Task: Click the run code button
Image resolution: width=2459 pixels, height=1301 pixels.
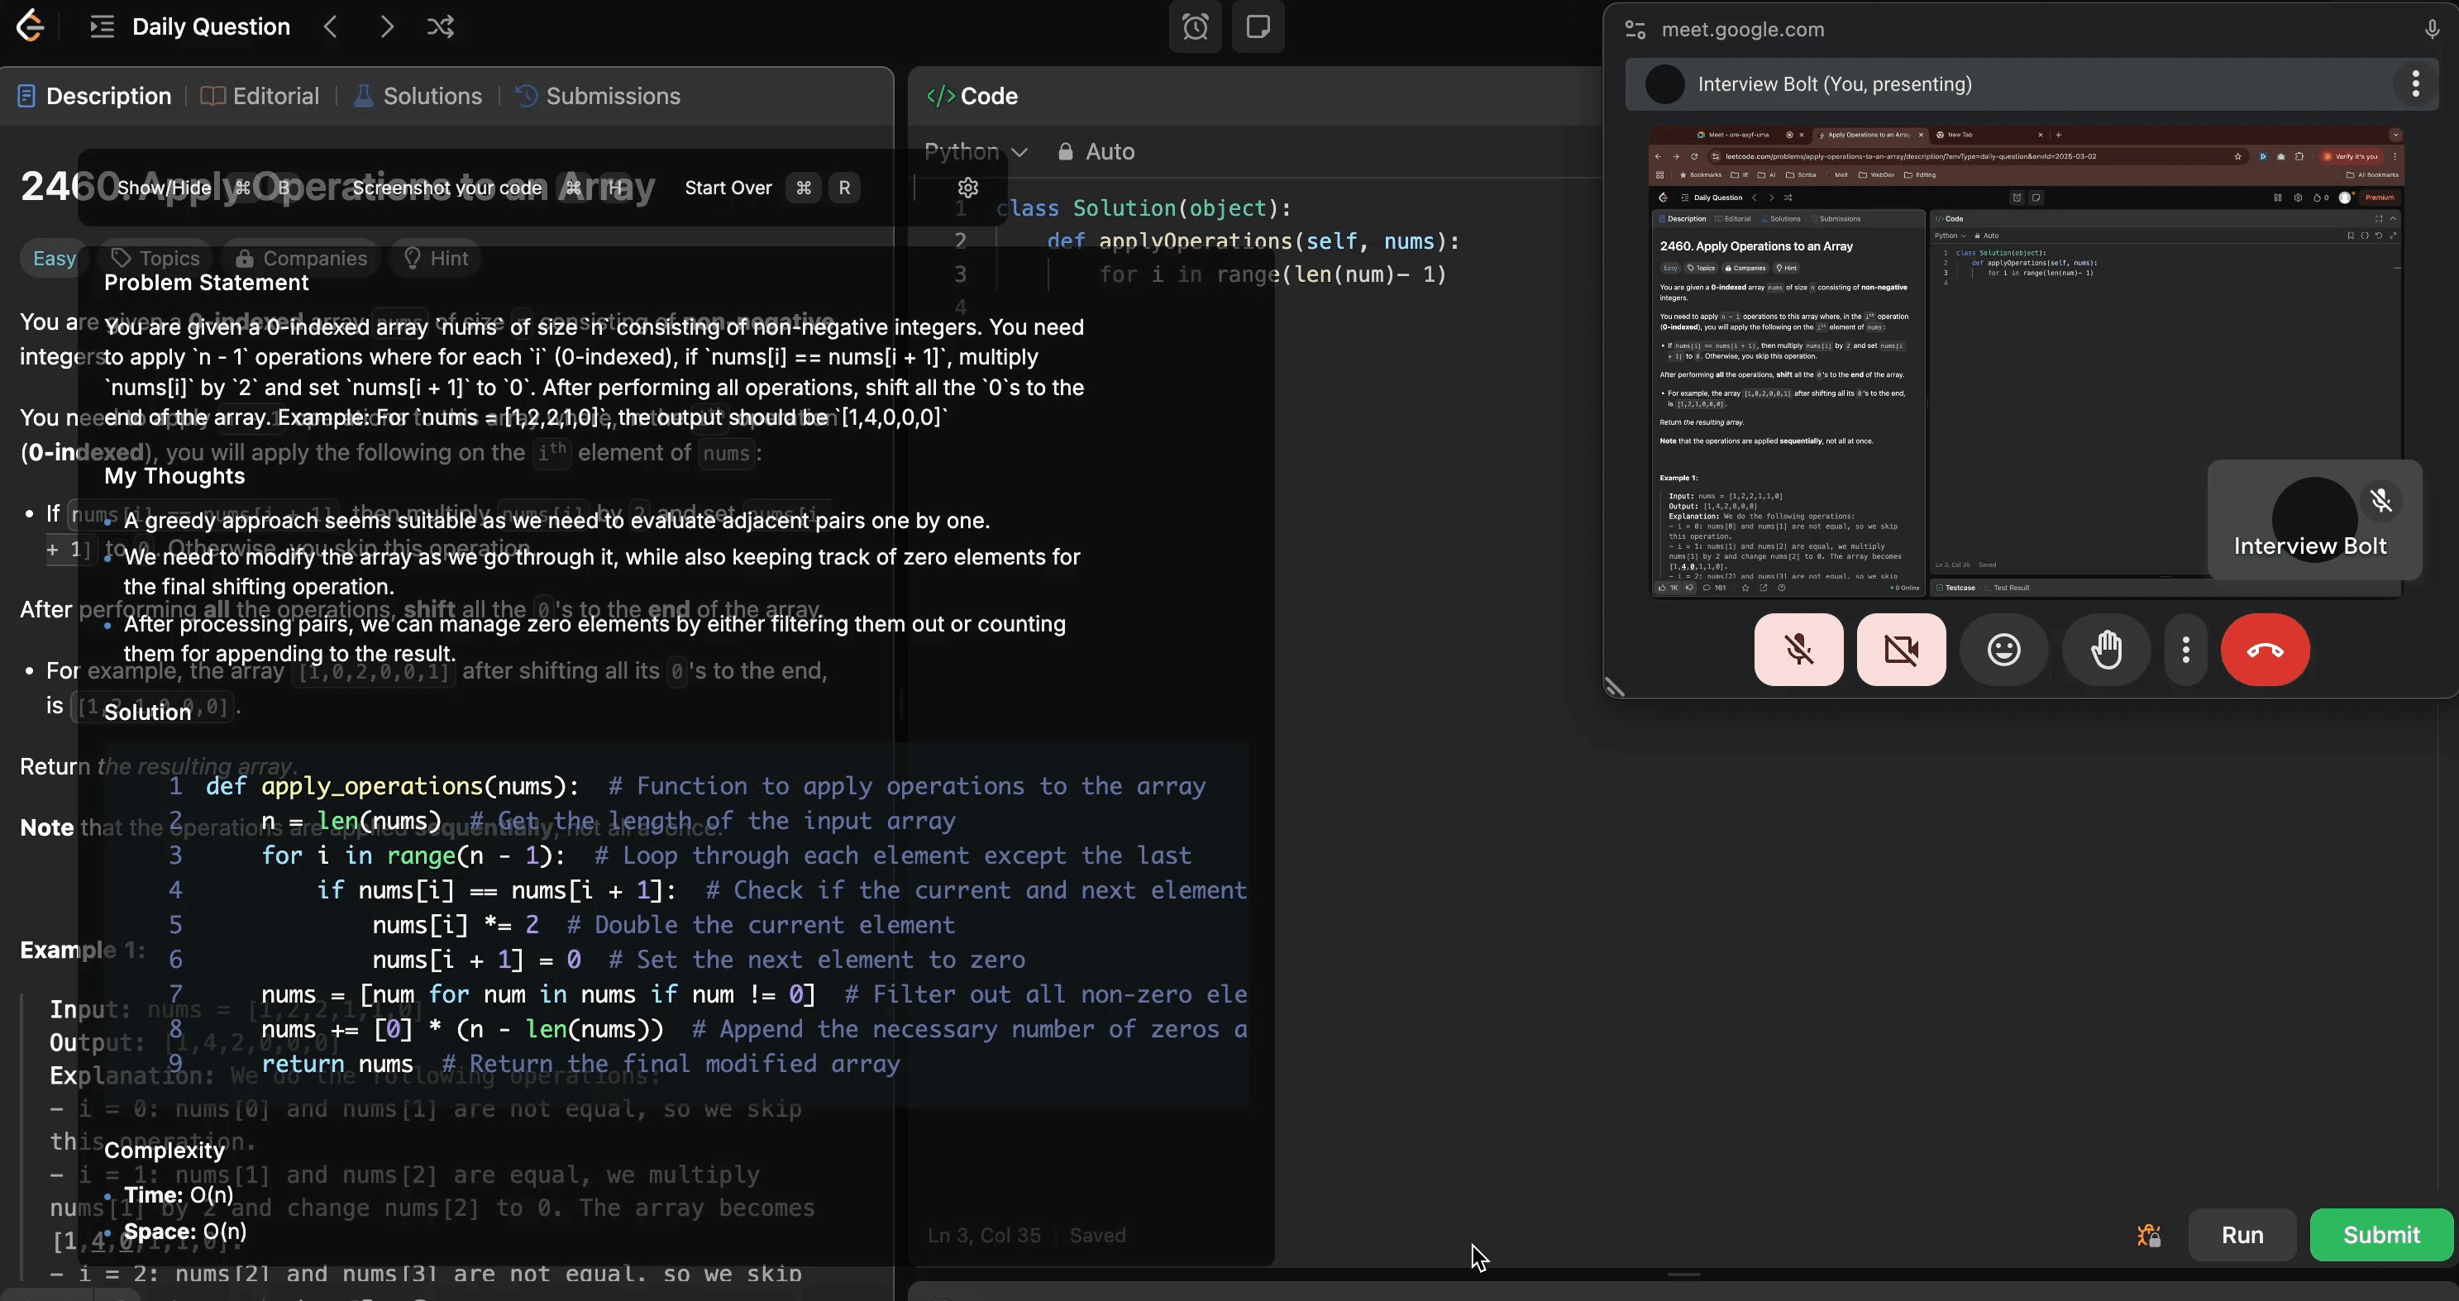Action: pyautogui.click(x=2242, y=1234)
